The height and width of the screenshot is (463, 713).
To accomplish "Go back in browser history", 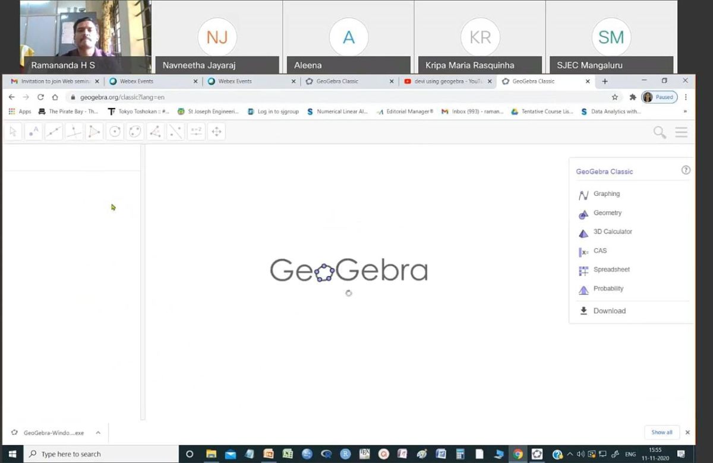I will 11,97.
